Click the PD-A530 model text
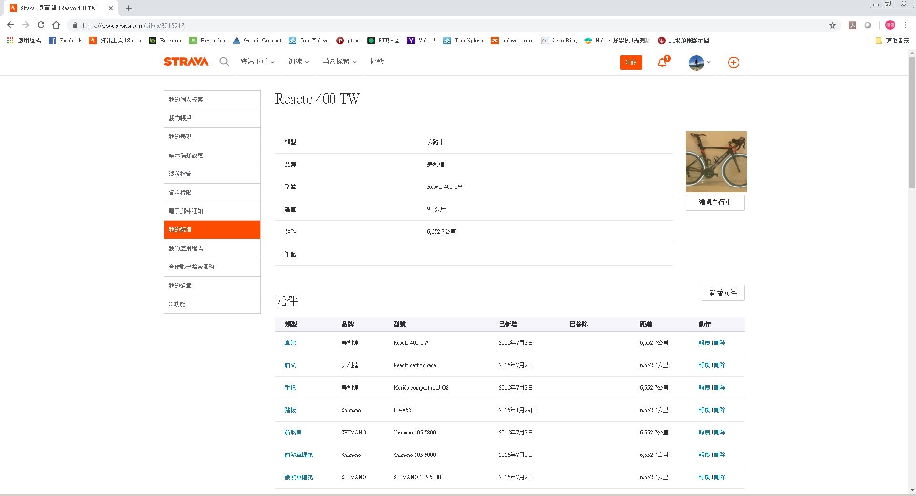This screenshot has width=916, height=496. coord(404,410)
